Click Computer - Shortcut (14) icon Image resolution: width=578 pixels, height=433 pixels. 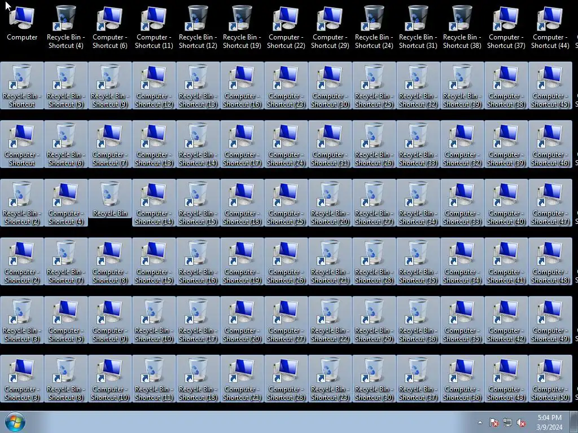(154, 202)
